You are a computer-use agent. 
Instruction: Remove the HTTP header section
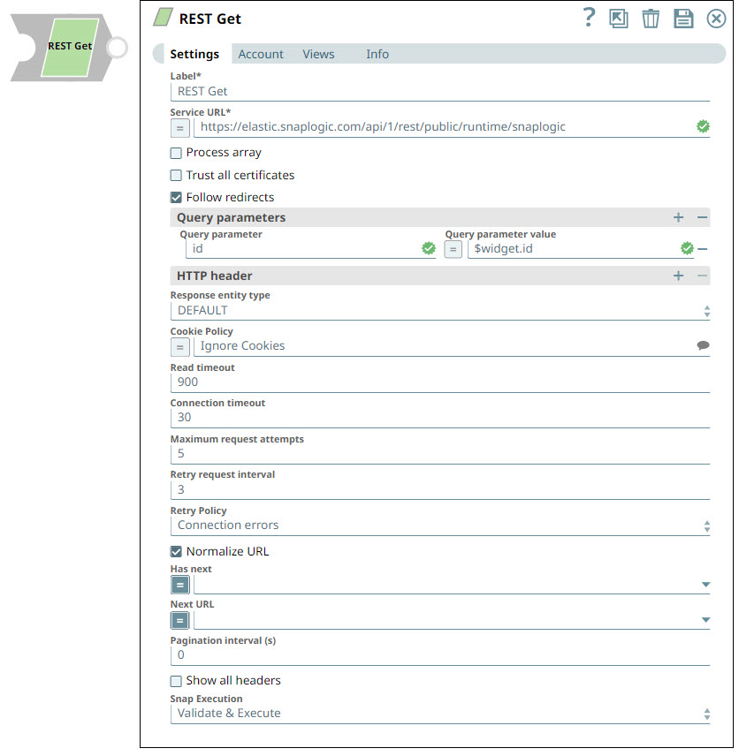(x=704, y=276)
